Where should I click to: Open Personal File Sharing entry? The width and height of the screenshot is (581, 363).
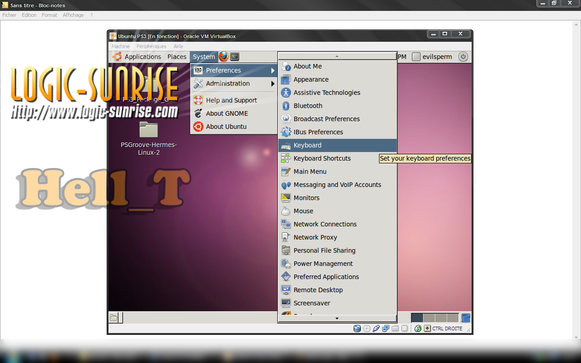pos(337,250)
